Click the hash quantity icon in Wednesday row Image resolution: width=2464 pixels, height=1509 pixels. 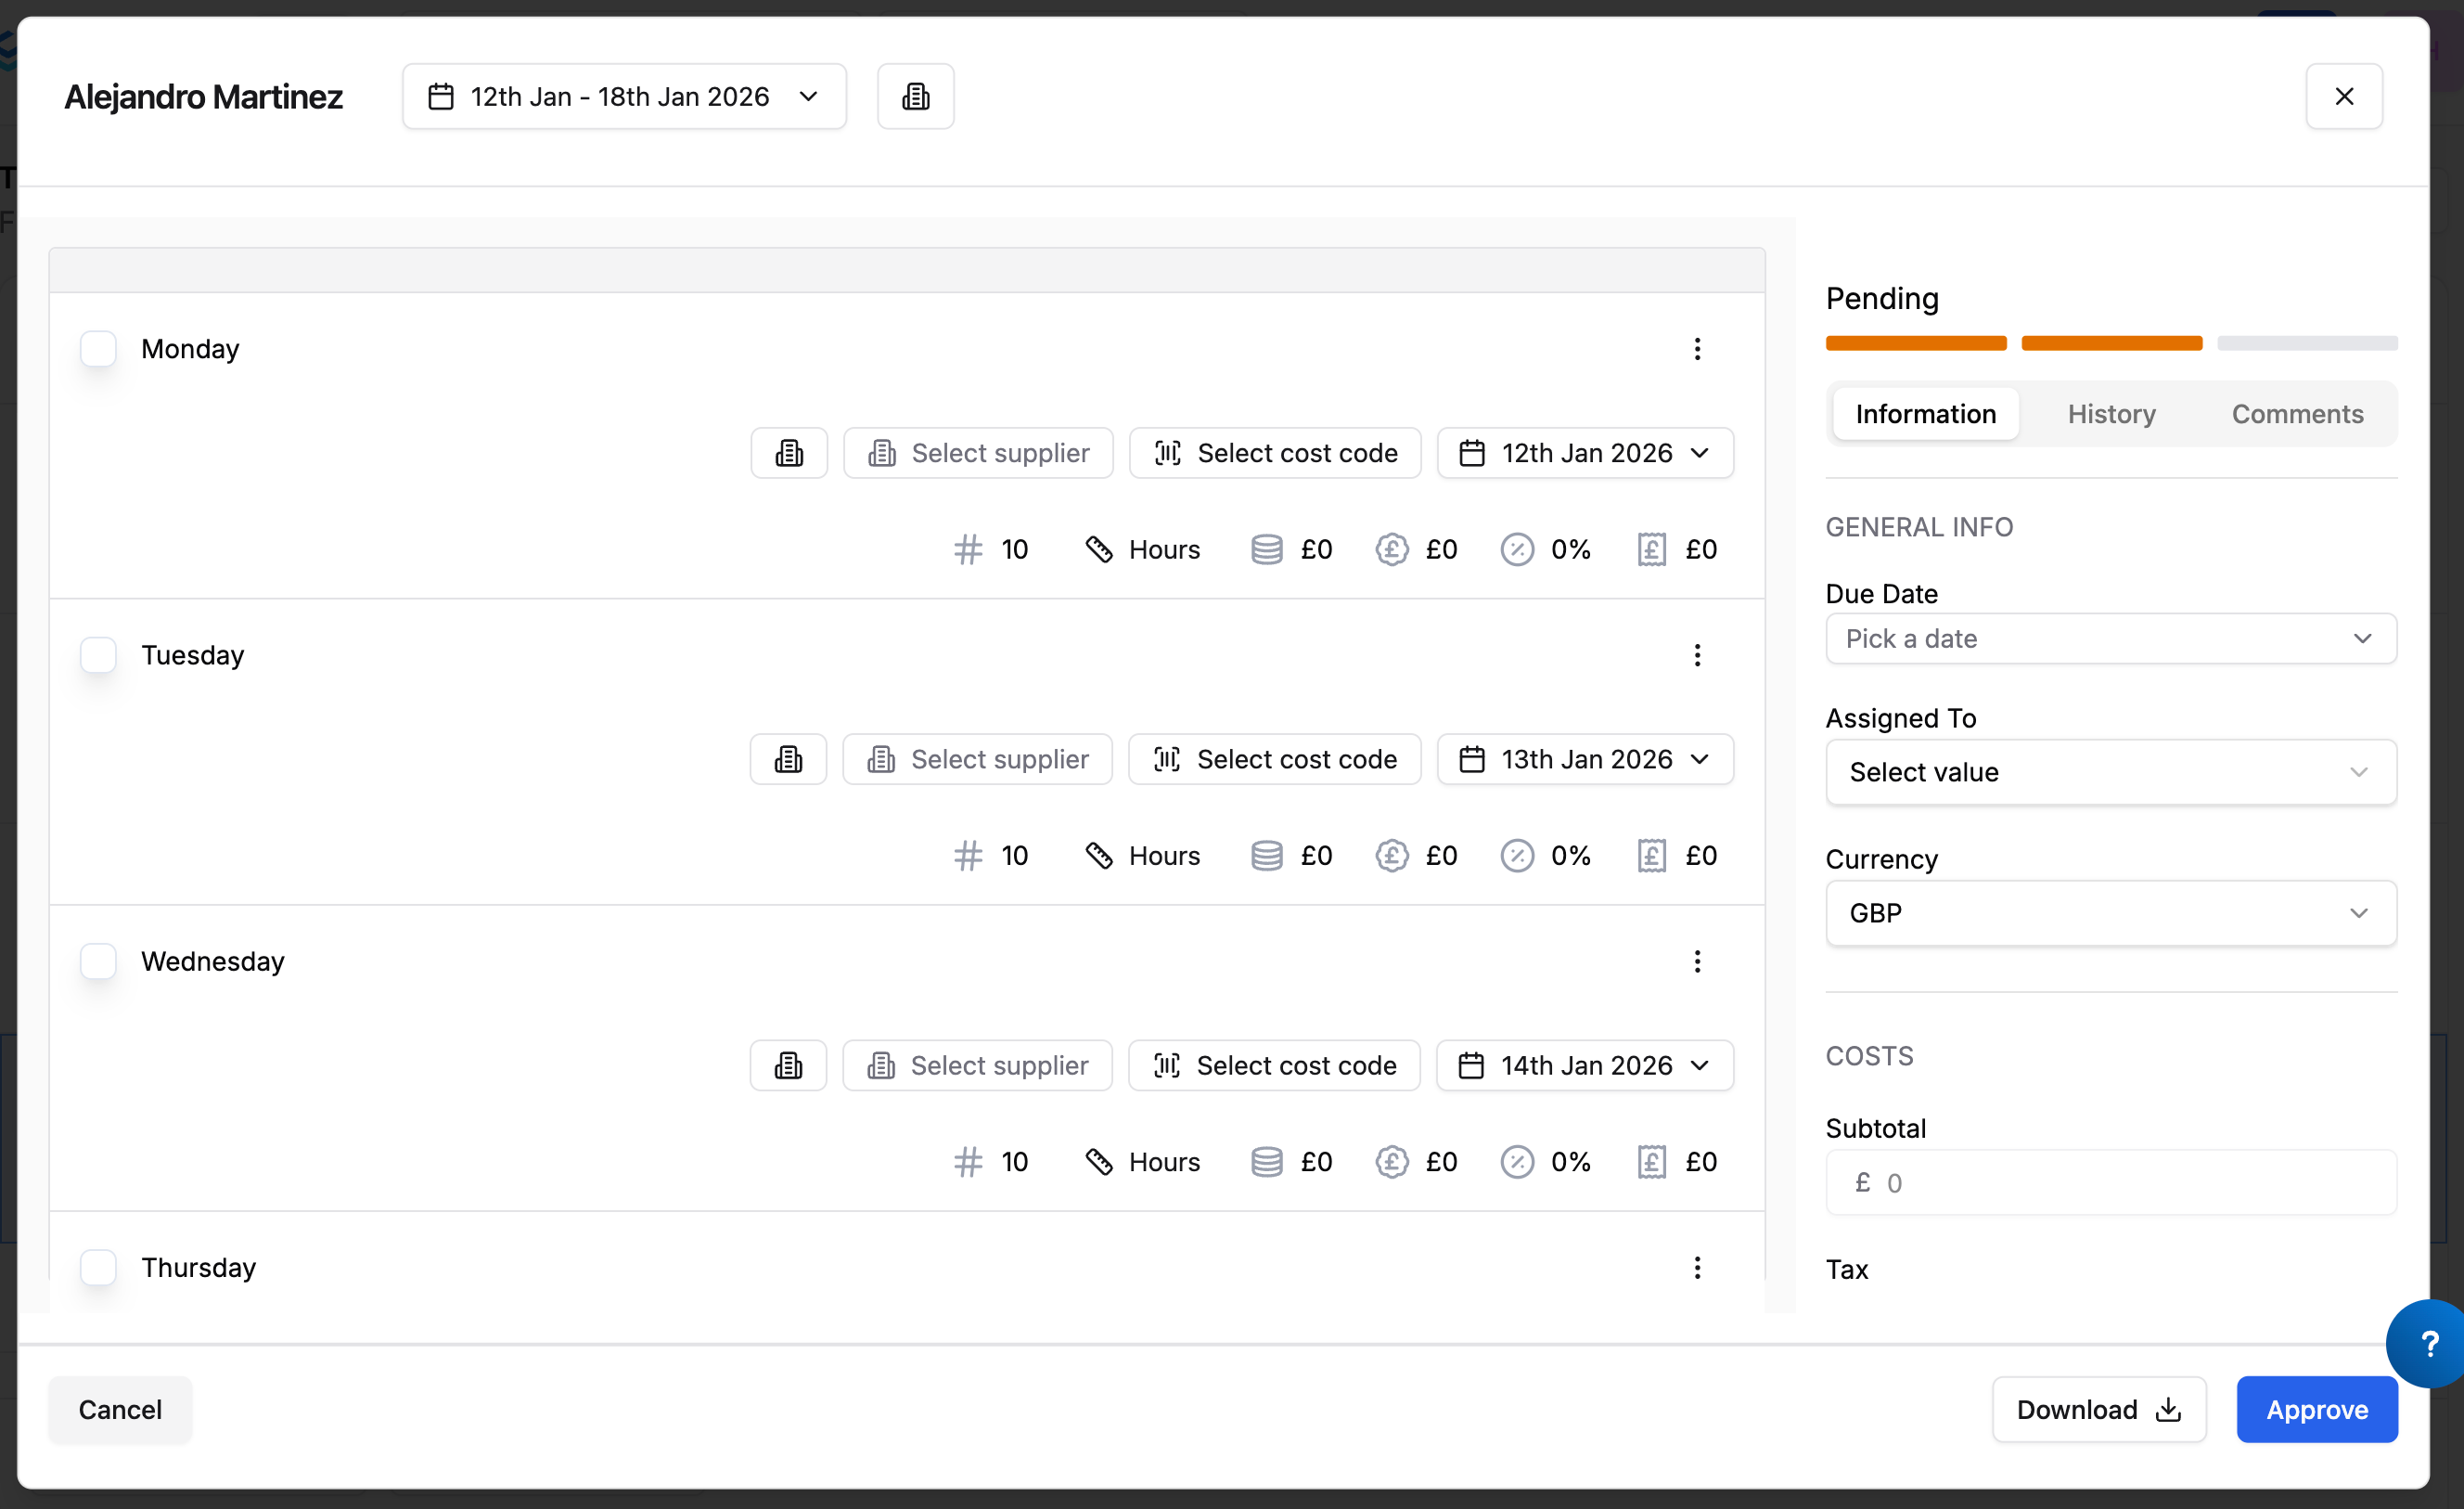(x=967, y=1162)
